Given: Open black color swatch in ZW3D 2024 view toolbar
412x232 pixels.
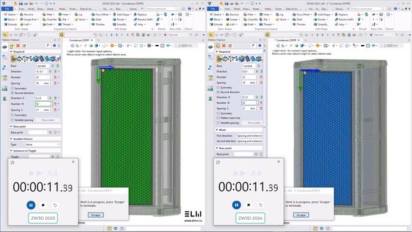Looking at the screenshot, I should pos(362,46).
